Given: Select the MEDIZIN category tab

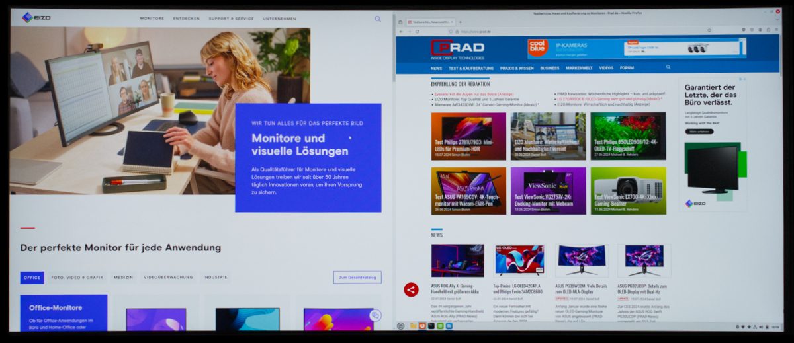Looking at the screenshot, I should pyautogui.click(x=124, y=278).
